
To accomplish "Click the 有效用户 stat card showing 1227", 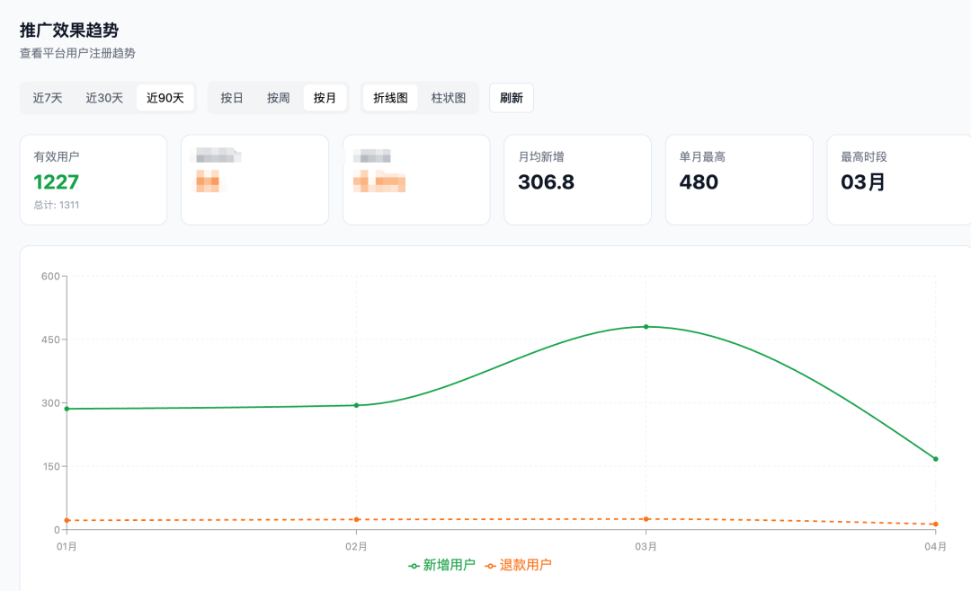I will [x=94, y=179].
